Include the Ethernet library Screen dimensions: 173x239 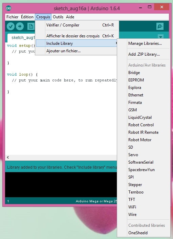pos(144,95)
